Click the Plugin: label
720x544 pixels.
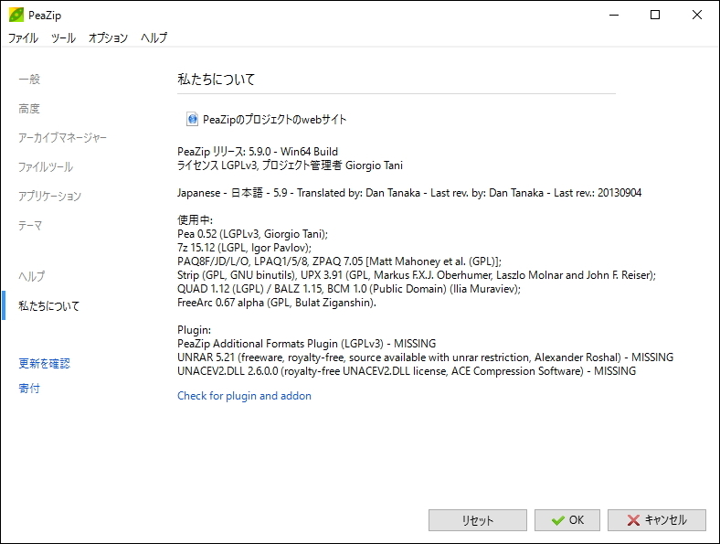pyautogui.click(x=195, y=330)
